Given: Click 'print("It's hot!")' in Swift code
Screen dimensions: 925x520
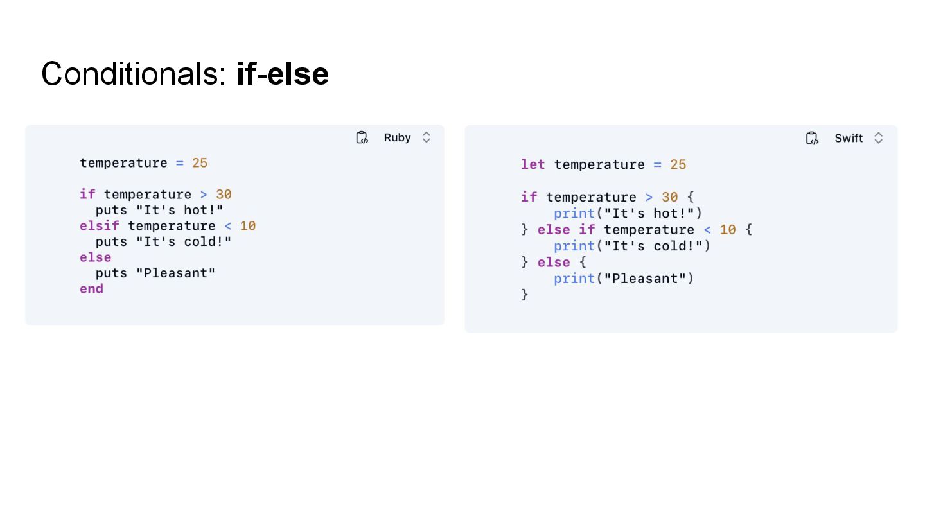Looking at the screenshot, I should [x=628, y=213].
